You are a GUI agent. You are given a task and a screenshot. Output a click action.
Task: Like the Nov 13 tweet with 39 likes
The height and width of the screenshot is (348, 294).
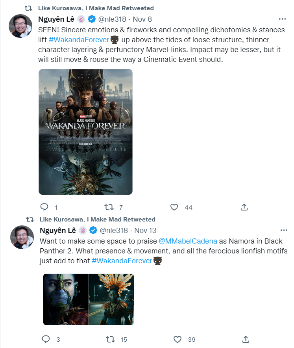178,339
